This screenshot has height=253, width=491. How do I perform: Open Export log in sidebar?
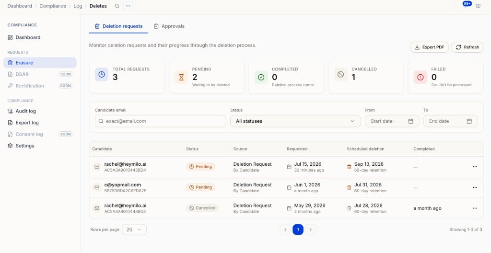[40, 123]
